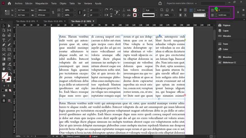
Task: Select the Gradient Swatch tool
Action: point(4,59)
